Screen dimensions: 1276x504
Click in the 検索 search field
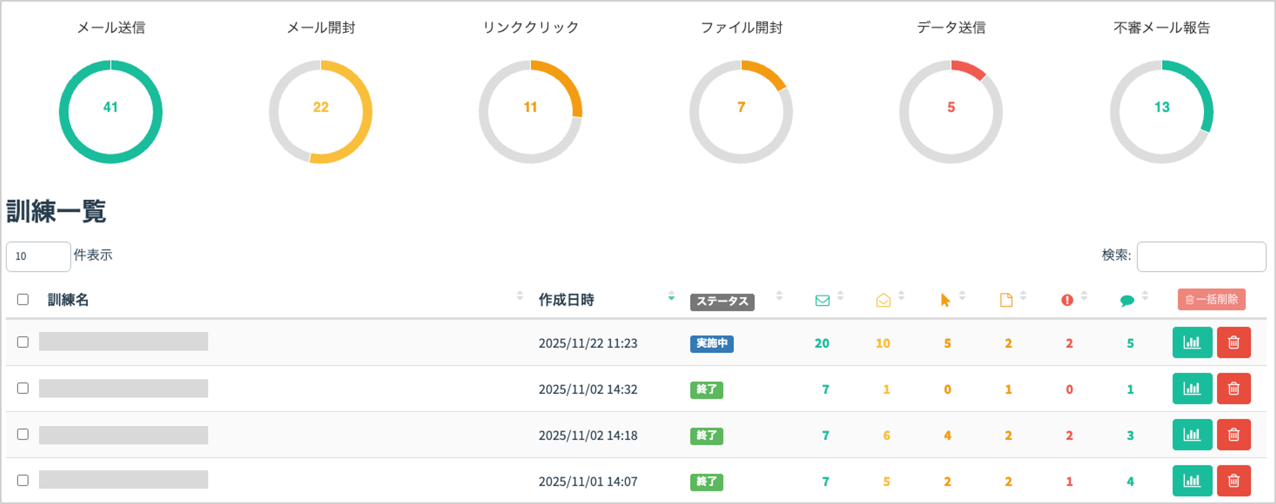pyautogui.click(x=1201, y=256)
